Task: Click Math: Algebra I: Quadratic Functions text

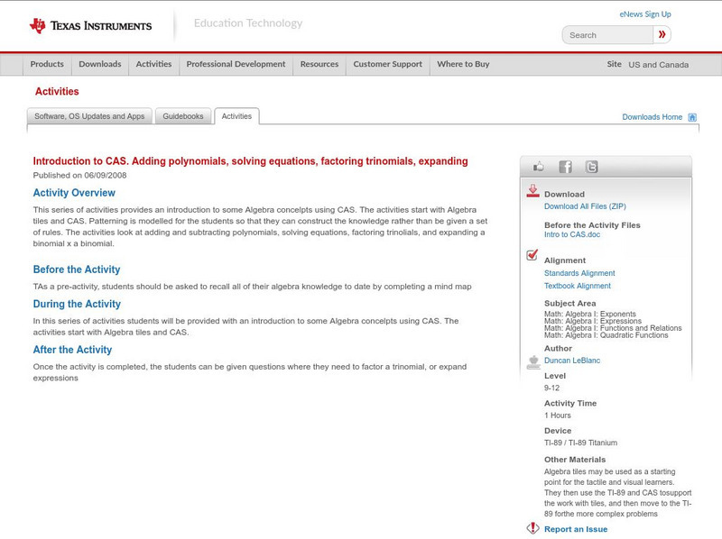Action: (606, 335)
